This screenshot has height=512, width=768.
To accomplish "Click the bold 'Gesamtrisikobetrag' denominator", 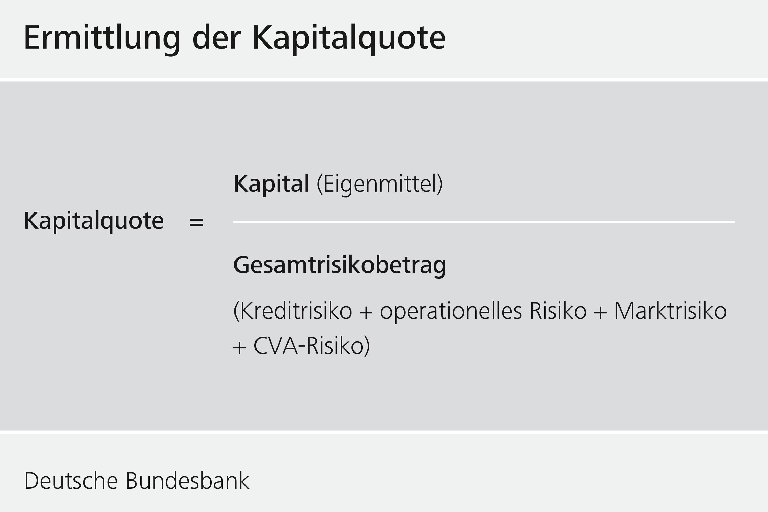I will (340, 266).
